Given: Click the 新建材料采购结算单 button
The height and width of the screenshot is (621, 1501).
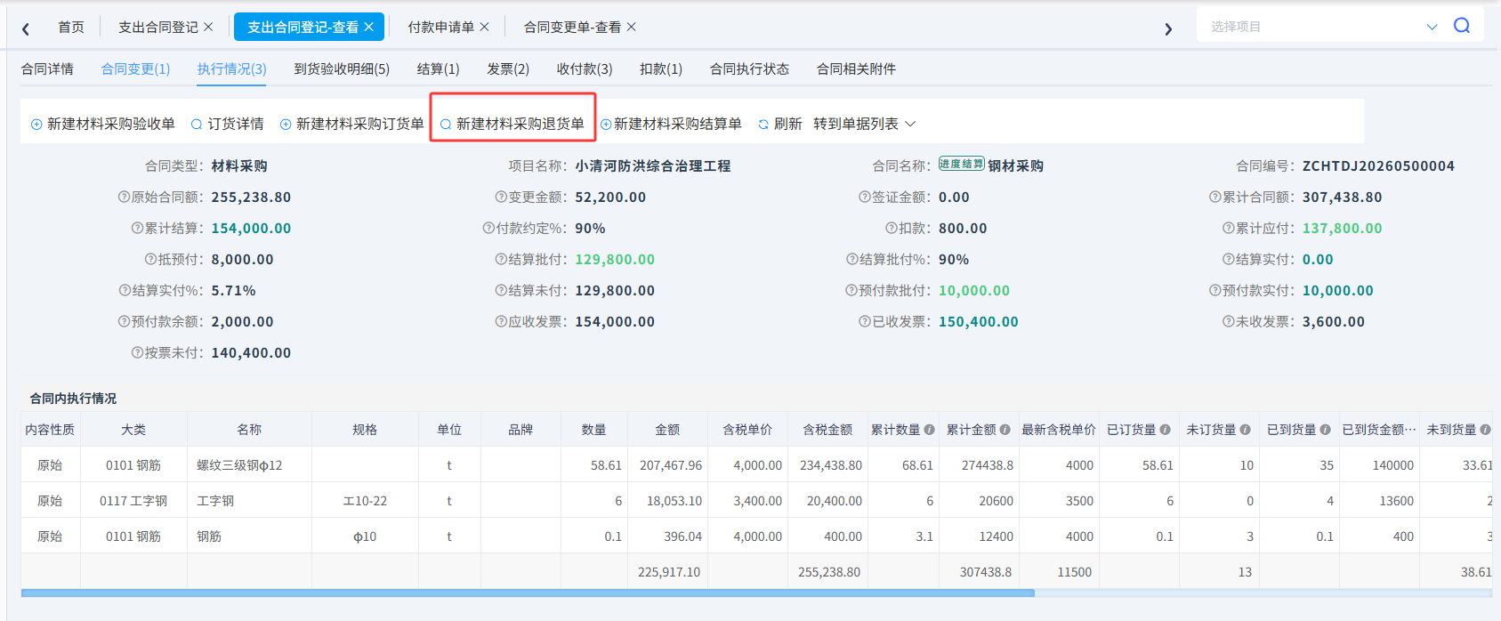Looking at the screenshot, I should pyautogui.click(x=672, y=124).
